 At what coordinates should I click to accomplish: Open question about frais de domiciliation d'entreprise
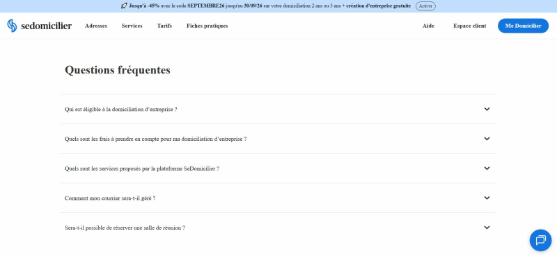(278, 139)
